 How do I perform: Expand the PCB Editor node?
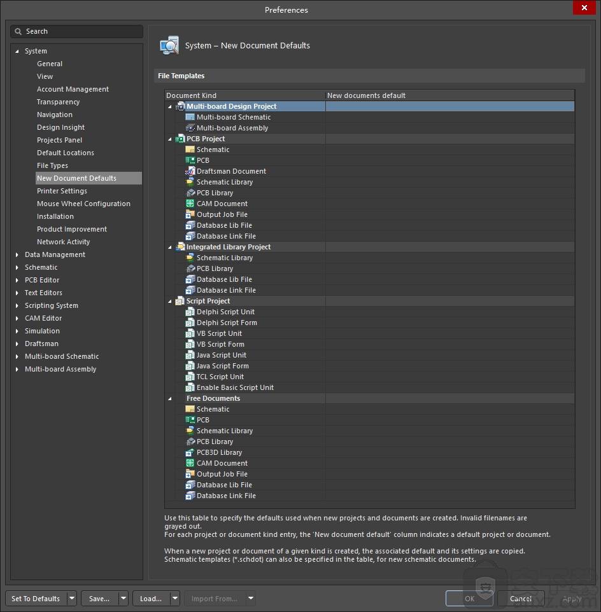[17, 281]
